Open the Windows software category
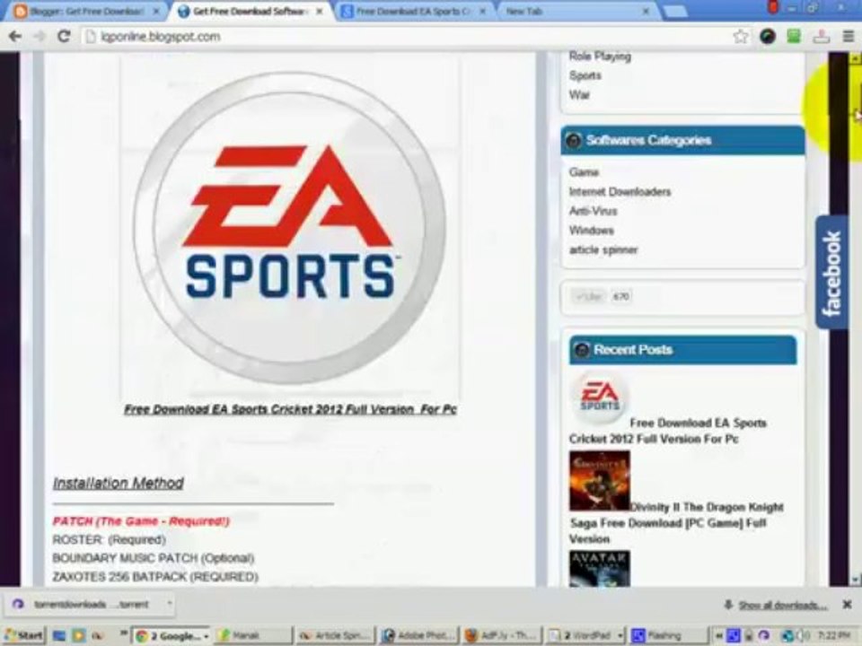This screenshot has height=646, width=862. point(592,231)
